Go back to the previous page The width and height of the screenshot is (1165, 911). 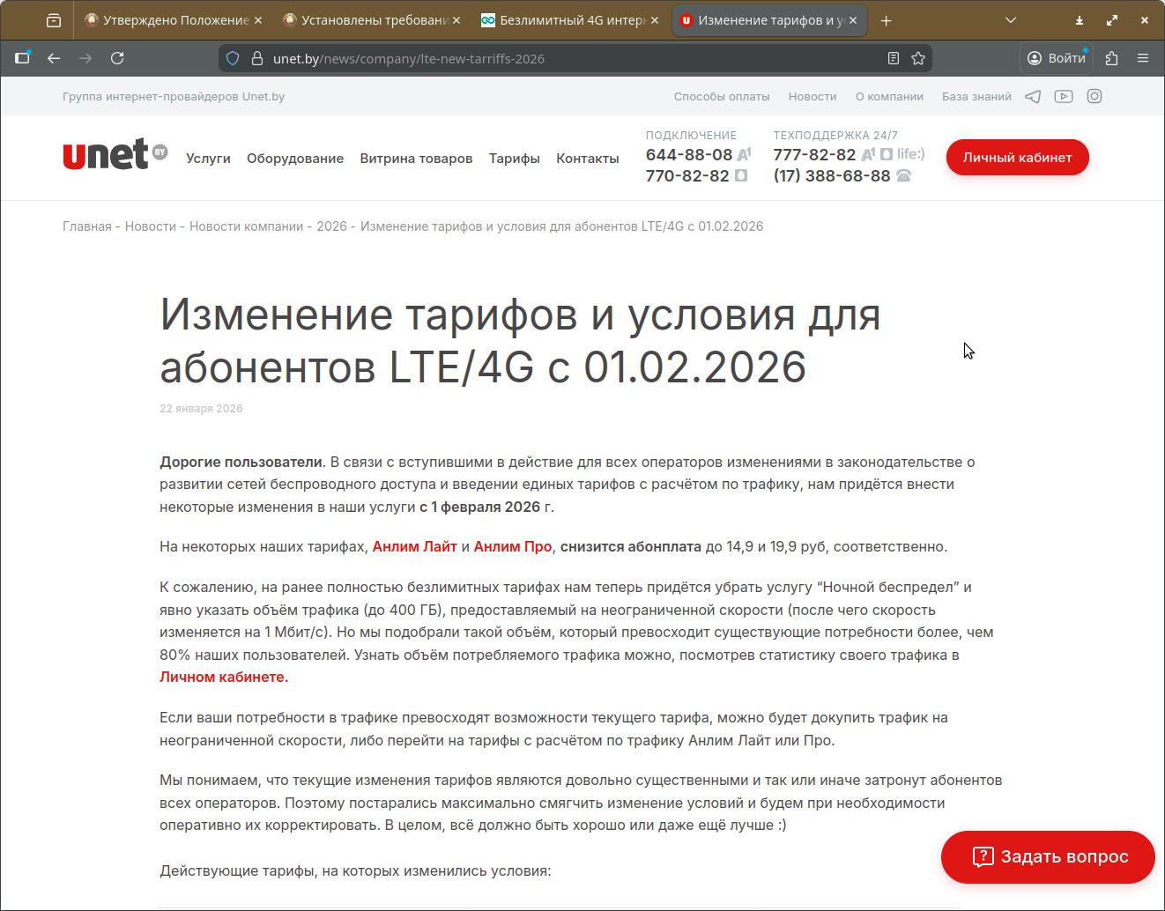(54, 58)
